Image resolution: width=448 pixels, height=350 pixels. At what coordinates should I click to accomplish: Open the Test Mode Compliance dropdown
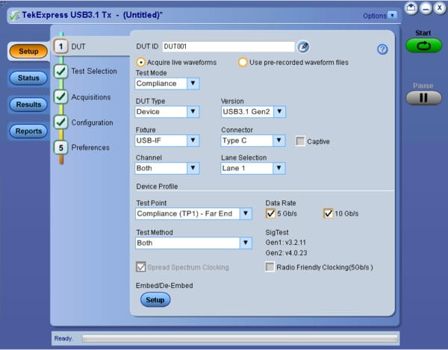(193, 84)
